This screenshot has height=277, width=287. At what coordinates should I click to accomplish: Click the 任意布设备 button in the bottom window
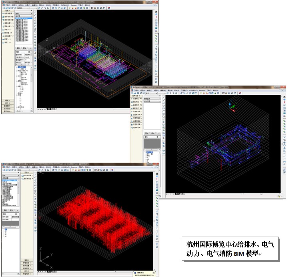[27, 175]
